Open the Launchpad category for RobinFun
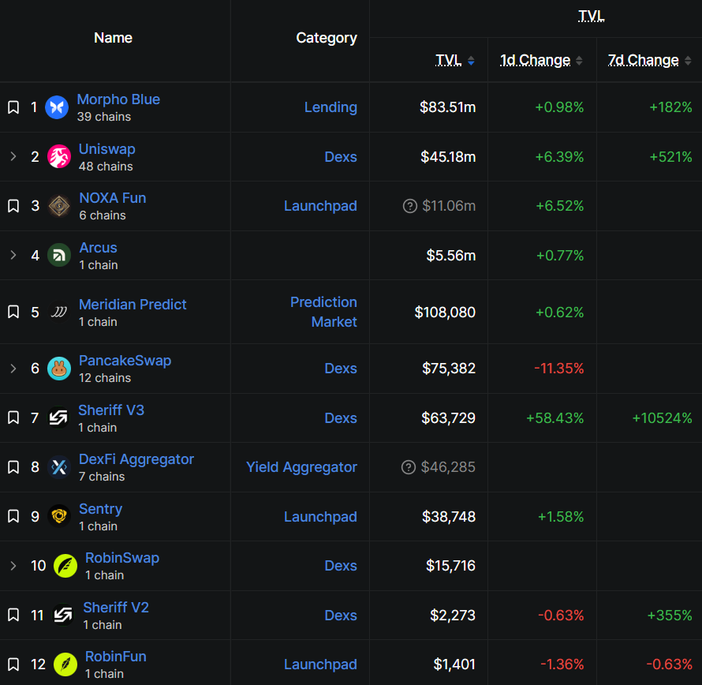This screenshot has height=685, width=702. tap(320, 664)
